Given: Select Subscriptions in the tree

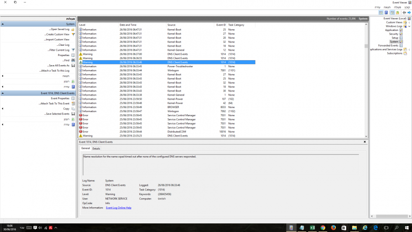Looking at the screenshot, I should coord(394,53).
